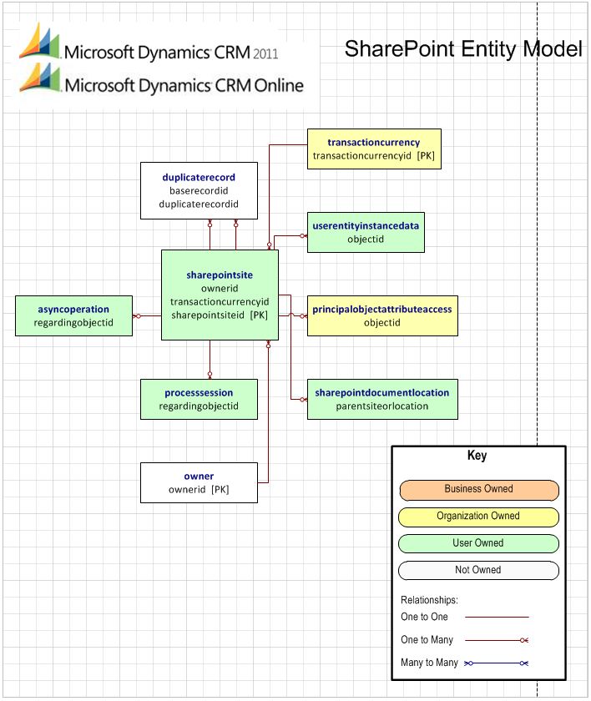Select the duplicaterecord entity box
The width and height of the screenshot is (591, 701).
199,190
